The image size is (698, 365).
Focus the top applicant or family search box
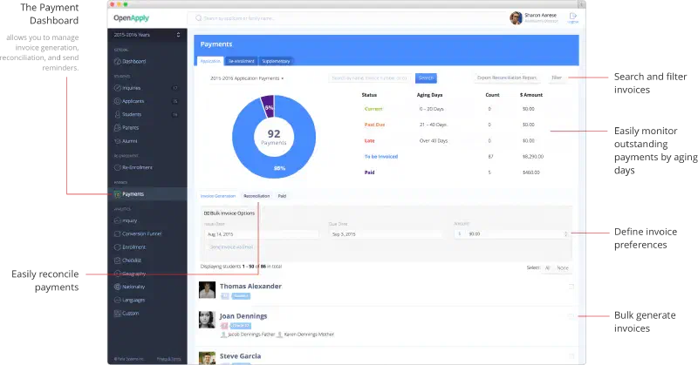(346, 18)
